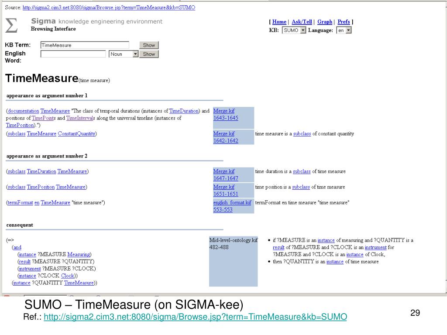
Task: Click the 'and' operator link in rule
Action: point(17,247)
